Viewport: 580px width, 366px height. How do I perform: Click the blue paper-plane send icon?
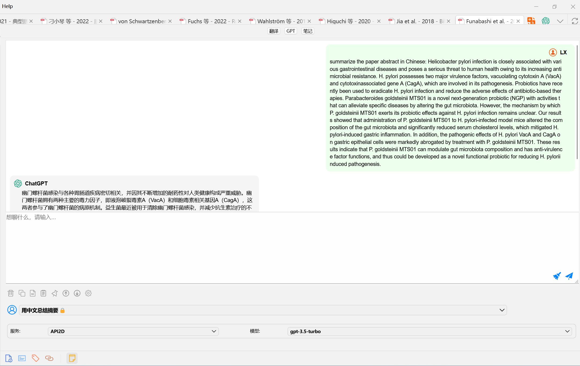(x=569, y=276)
